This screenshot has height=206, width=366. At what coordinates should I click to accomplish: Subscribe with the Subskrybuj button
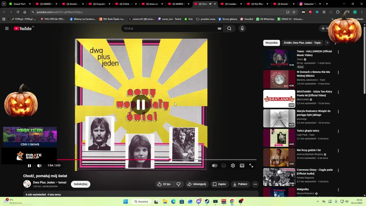coord(81,184)
